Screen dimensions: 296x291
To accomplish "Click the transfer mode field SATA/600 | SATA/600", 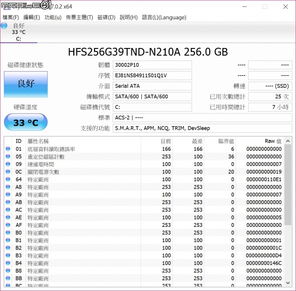I will point(152,97).
